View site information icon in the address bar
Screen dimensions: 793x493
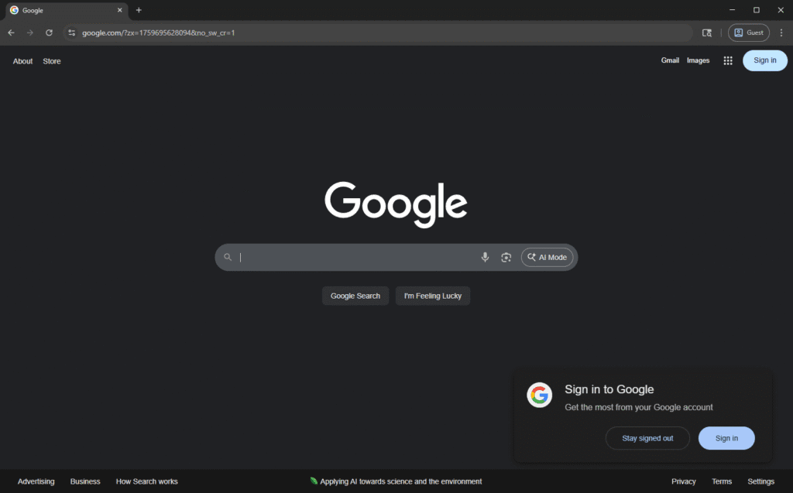[x=70, y=33]
